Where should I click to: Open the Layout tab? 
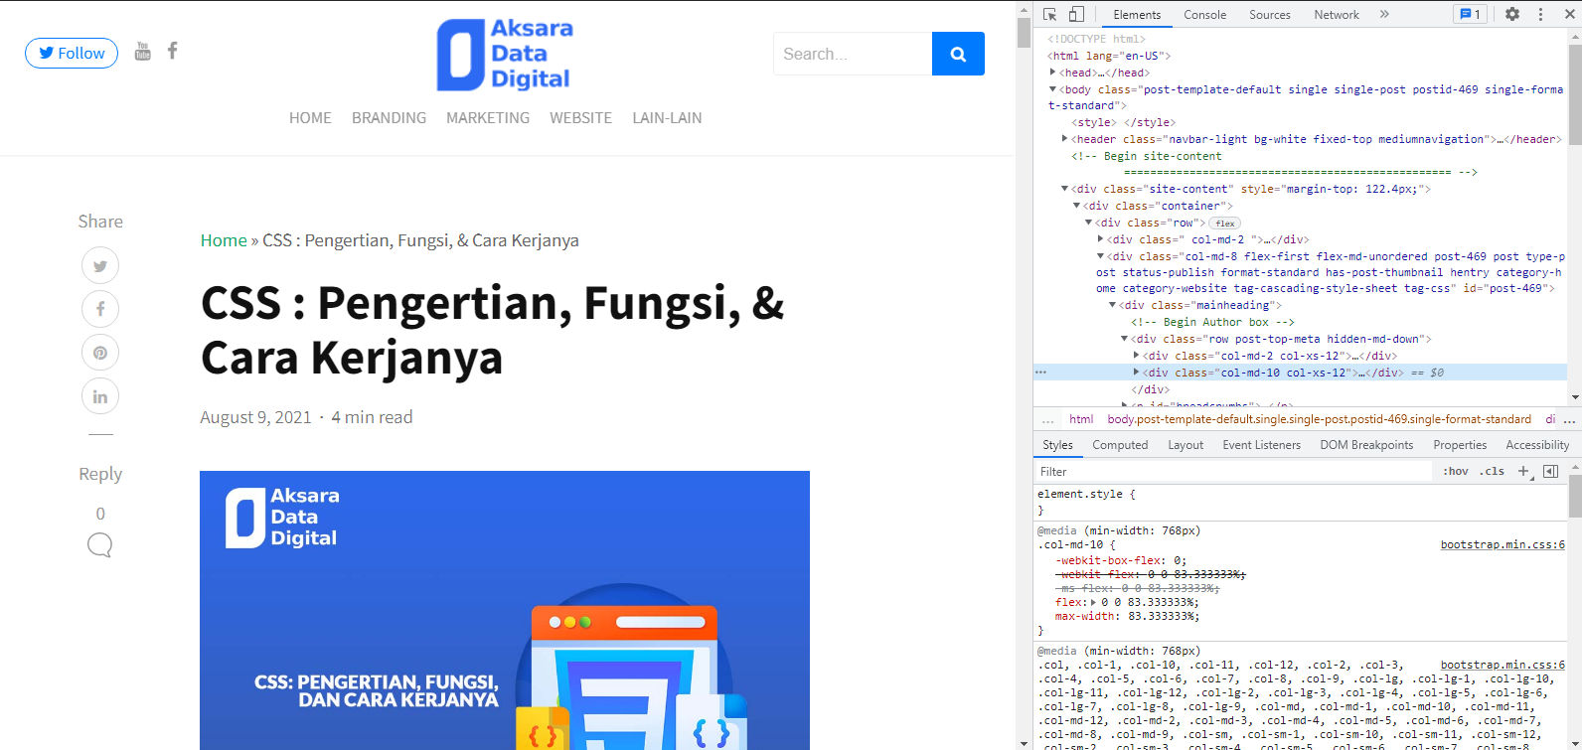(x=1186, y=445)
